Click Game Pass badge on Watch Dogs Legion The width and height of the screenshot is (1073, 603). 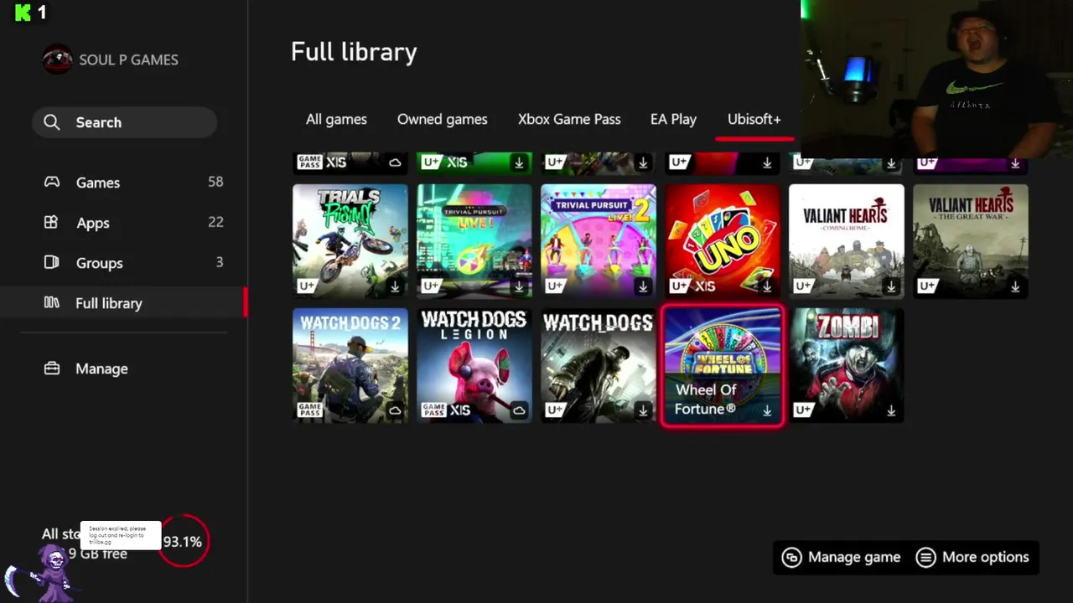(x=434, y=410)
